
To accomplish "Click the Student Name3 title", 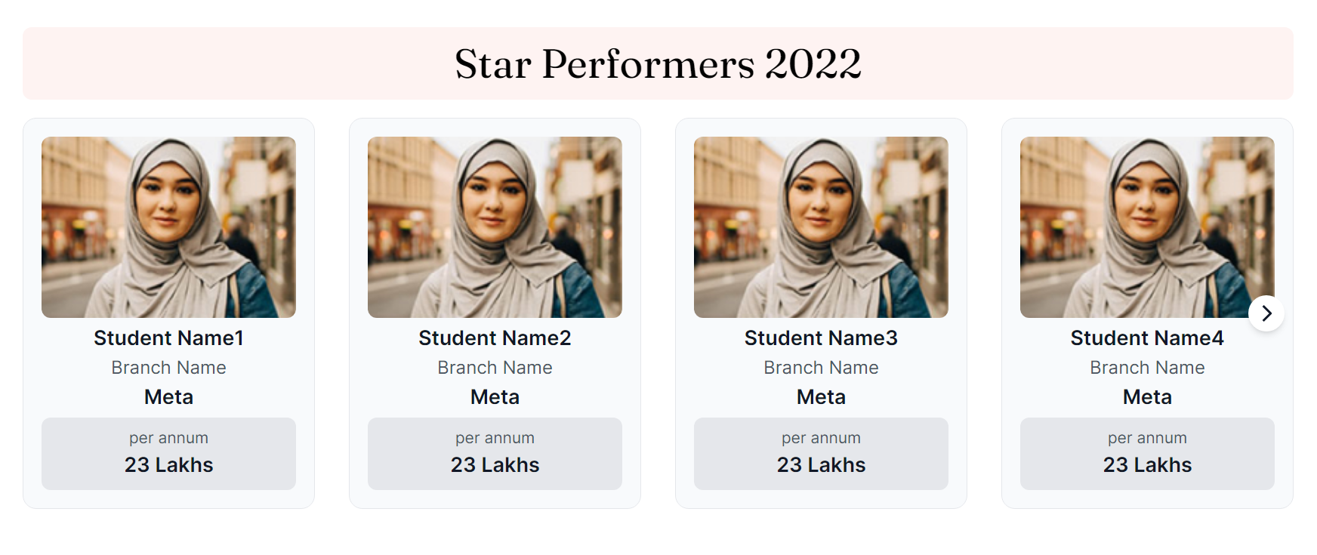I will click(x=821, y=338).
